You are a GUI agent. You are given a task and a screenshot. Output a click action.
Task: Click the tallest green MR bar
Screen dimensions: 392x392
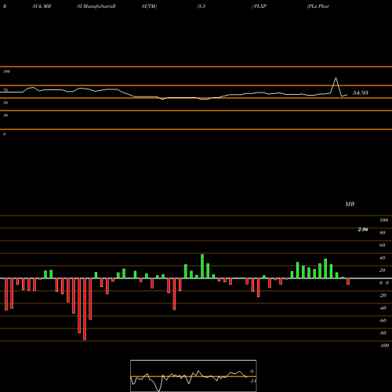click(x=202, y=266)
